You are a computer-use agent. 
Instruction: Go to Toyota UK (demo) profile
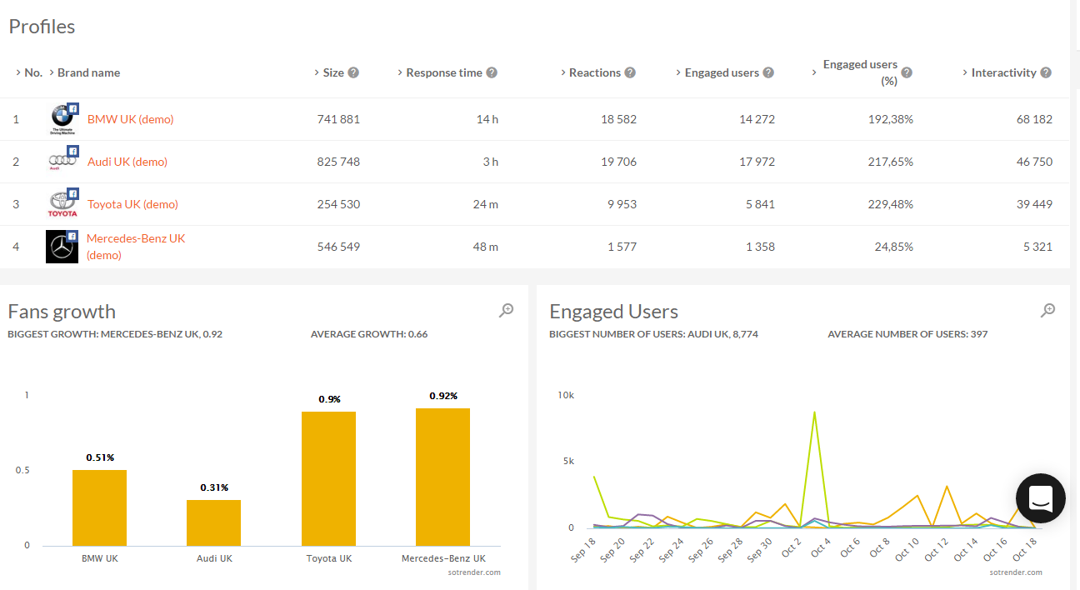pyautogui.click(x=132, y=204)
